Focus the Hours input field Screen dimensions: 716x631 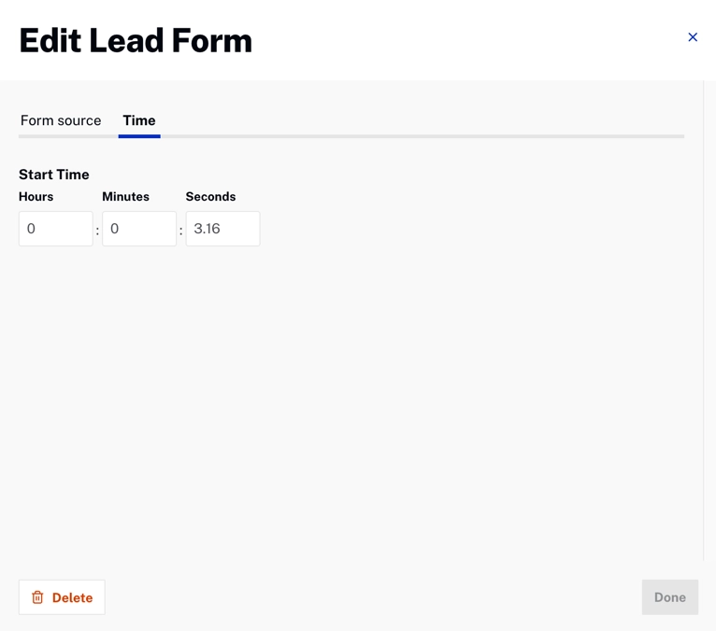[56, 229]
